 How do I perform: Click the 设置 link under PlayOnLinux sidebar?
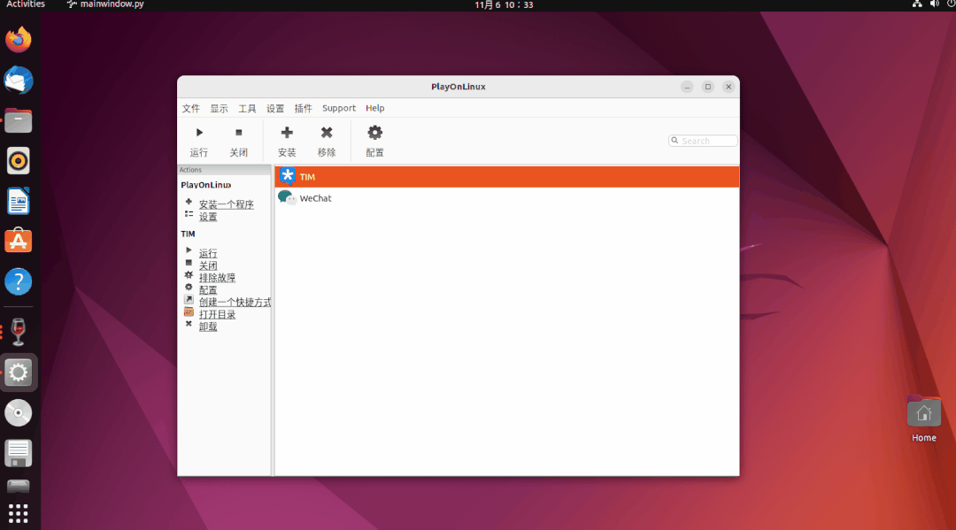pos(208,216)
